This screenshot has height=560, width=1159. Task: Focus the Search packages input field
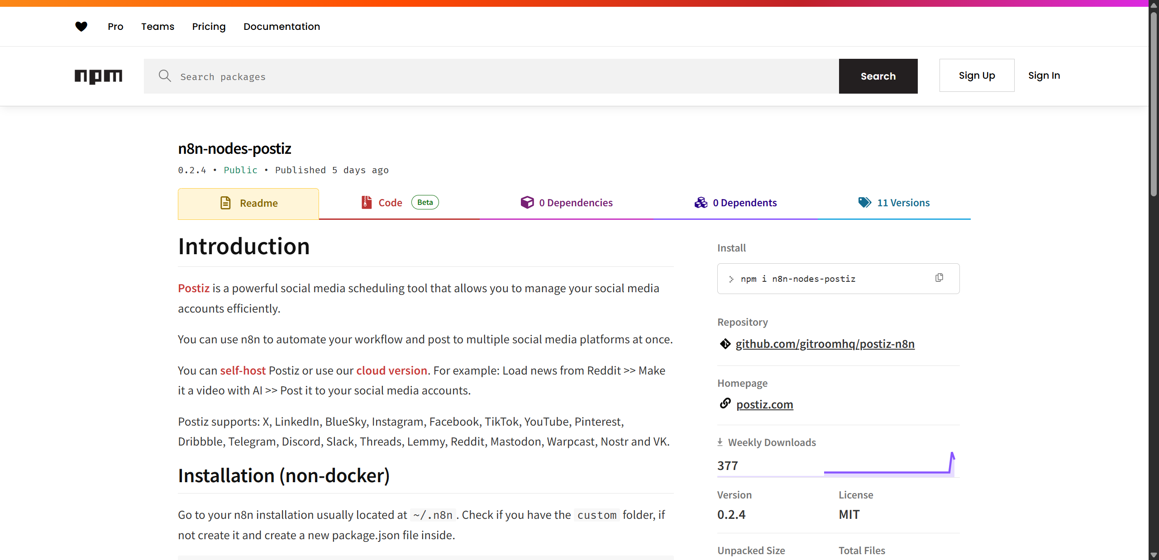[x=491, y=76]
